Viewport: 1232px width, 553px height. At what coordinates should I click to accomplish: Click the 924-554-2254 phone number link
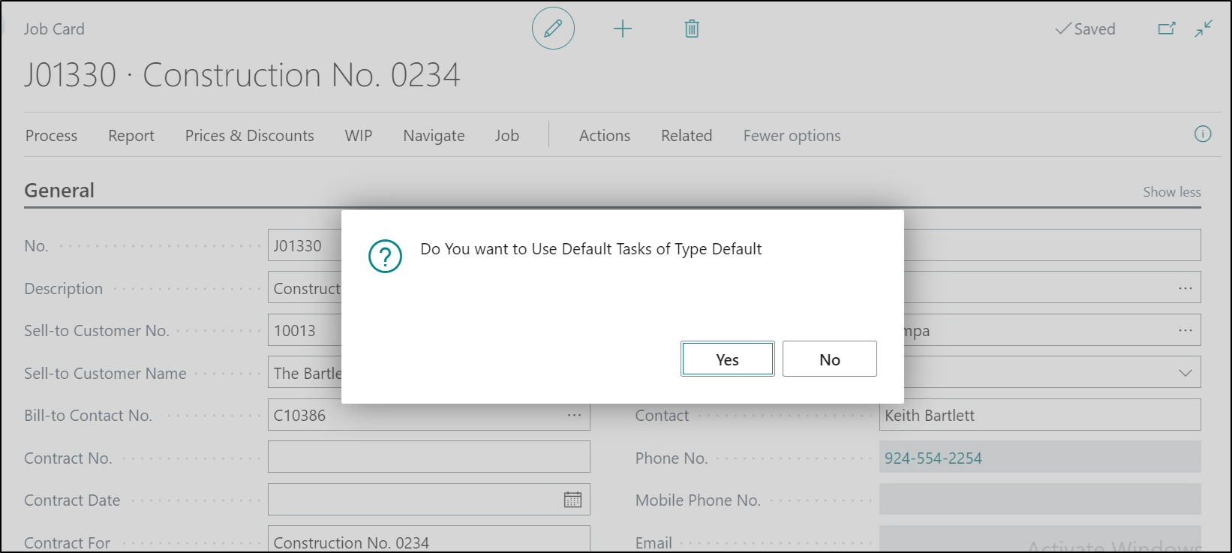click(x=933, y=458)
